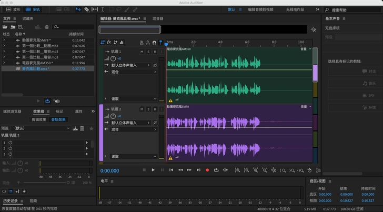Click the fx effects icon in the editor
The width and height of the screenshot is (383, 212).
pyautogui.click(x=109, y=42)
